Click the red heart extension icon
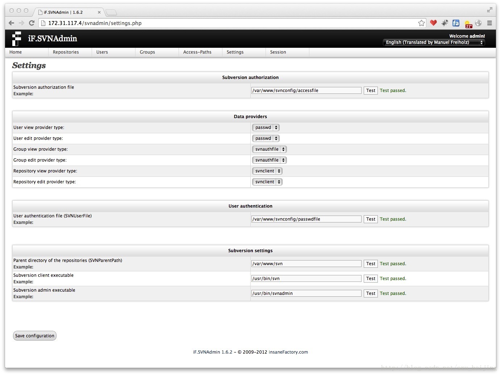 click(x=433, y=23)
